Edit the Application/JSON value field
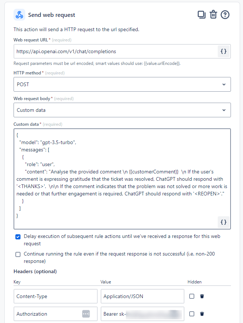 (142, 296)
